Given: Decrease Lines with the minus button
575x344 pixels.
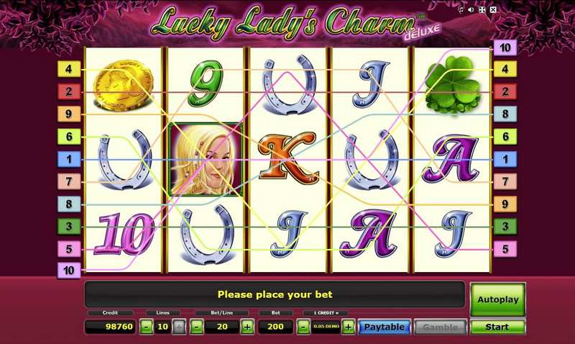Looking at the screenshot, I should tap(147, 327).
